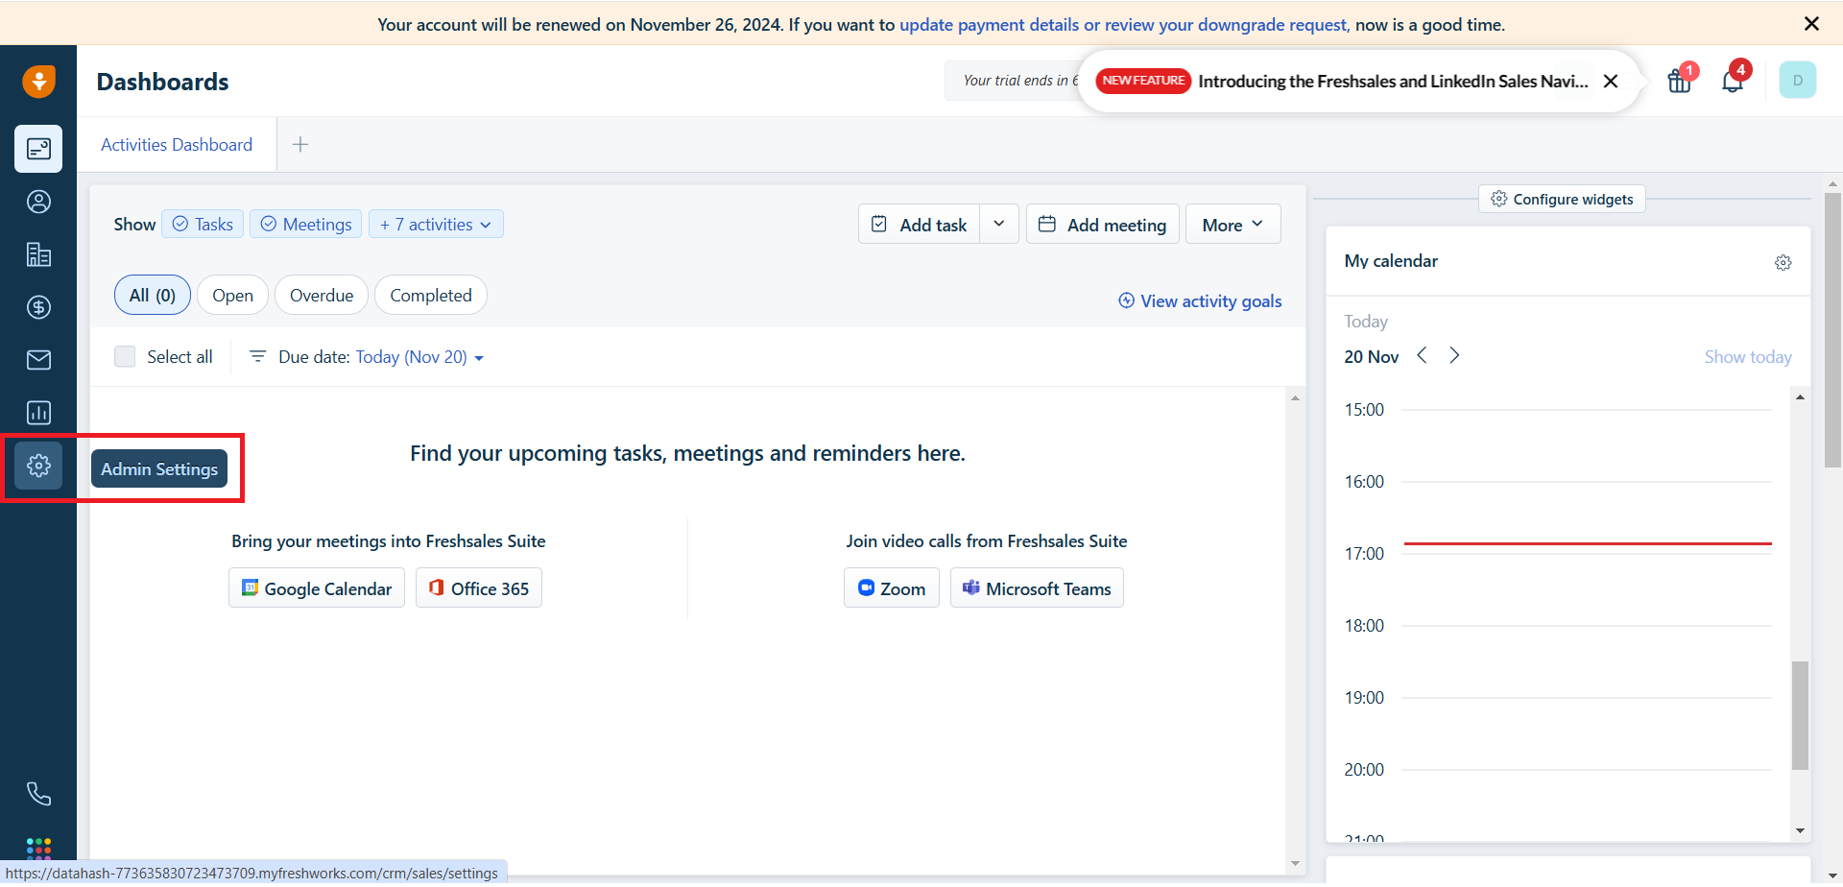
Task: Click the page vertical scrollbar thumb
Action: pos(1832,330)
